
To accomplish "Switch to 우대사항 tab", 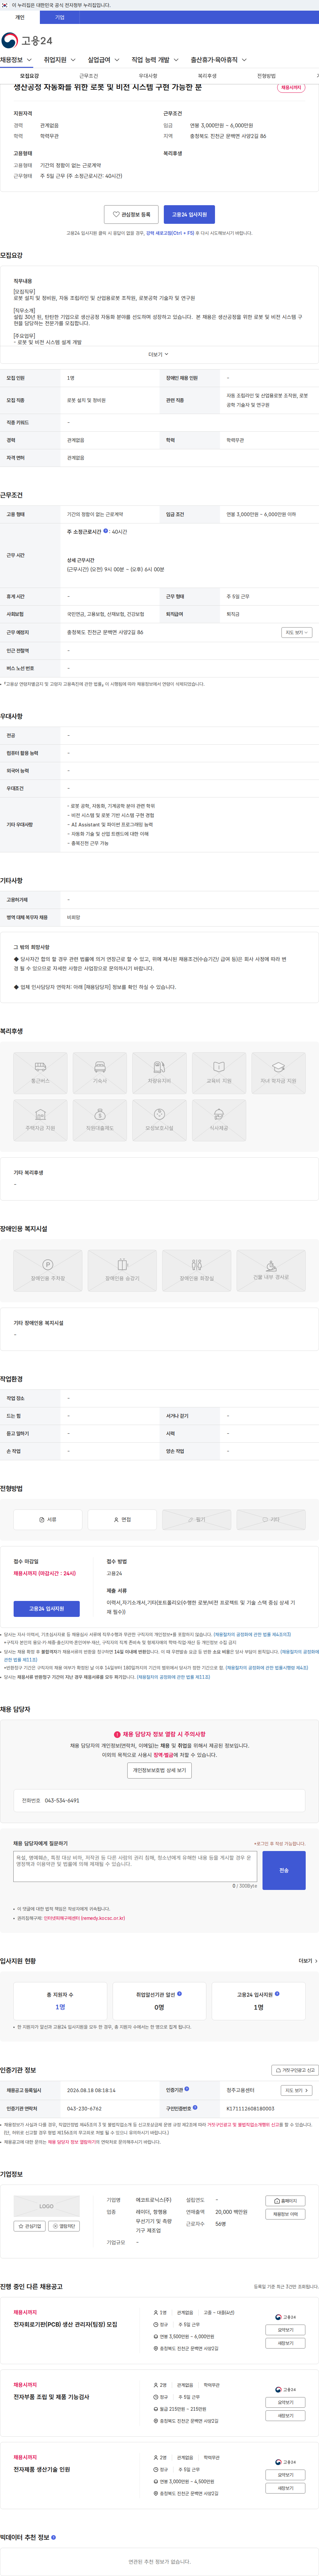I will click(148, 76).
